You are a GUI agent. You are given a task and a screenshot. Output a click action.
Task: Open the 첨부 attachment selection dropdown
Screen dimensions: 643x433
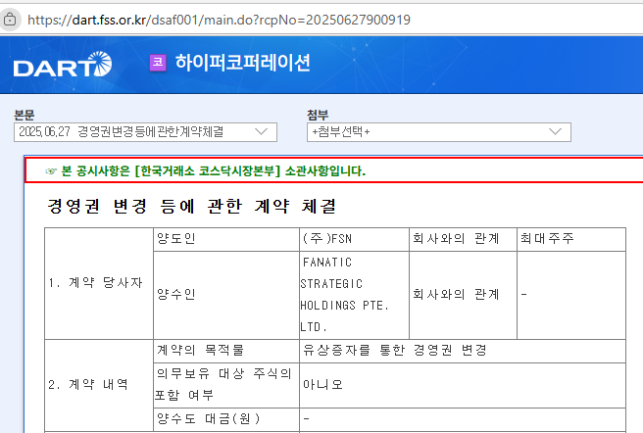(439, 132)
